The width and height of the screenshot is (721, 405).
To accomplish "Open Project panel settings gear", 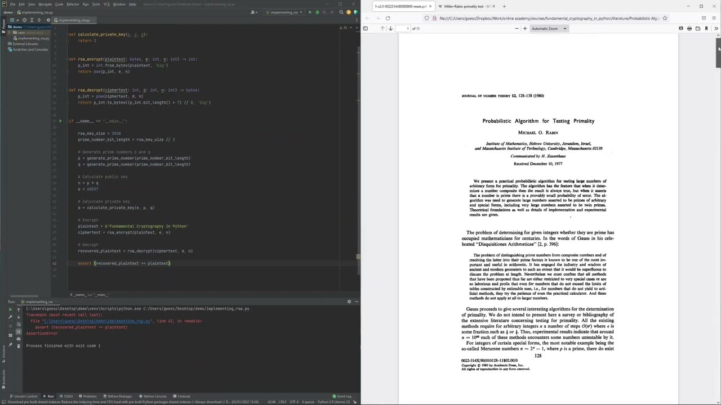I will pyautogui.click(x=48, y=20).
